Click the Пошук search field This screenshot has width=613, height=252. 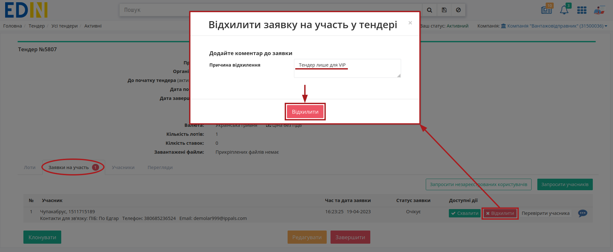pos(271,10)
